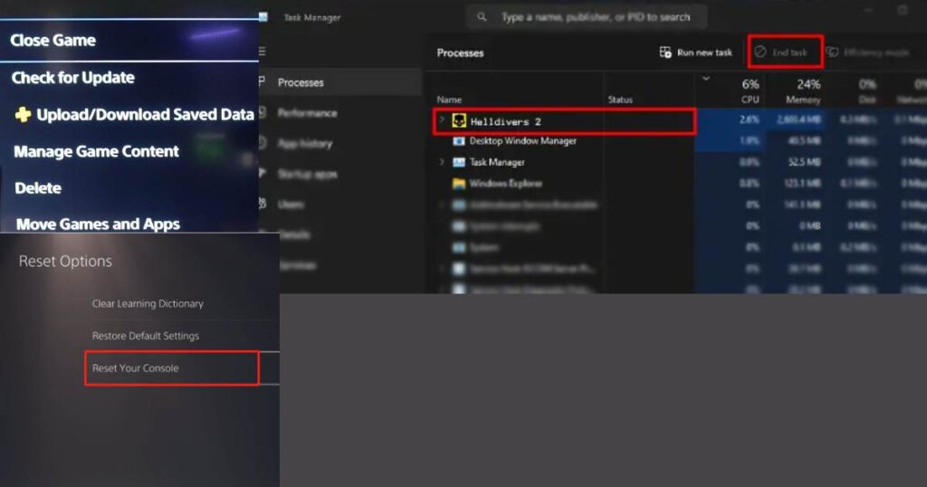Click the Windows Explorer folder icon
Screen dimensions: 927x487
[x=459, y=183]
